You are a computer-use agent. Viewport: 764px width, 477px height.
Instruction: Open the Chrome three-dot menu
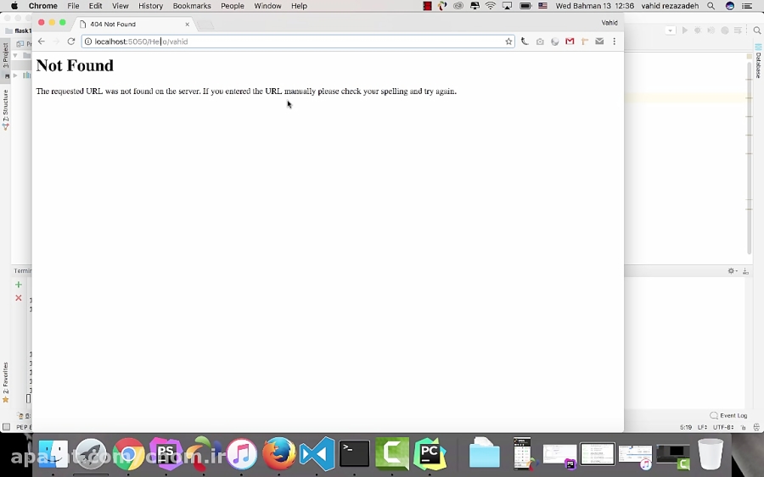coord(614,42)
